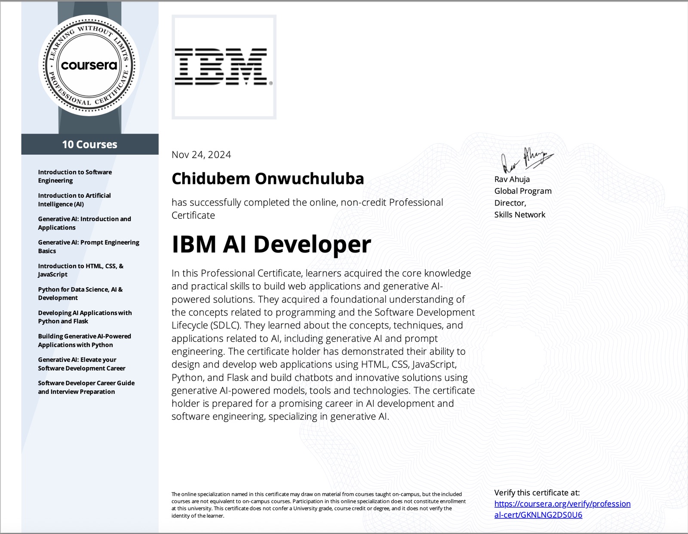Click the IBM logo image
This screenshot has height=534, width=688.
224,67
